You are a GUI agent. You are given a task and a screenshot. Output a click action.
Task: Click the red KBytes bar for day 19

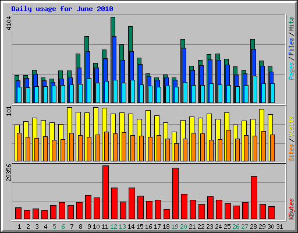coord(175,193)
